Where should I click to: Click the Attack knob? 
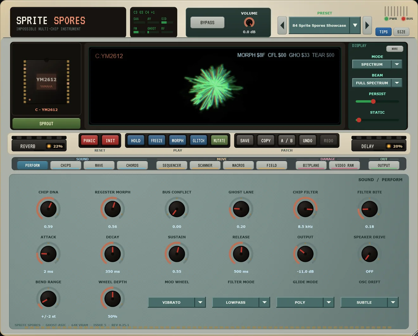(48, 254)
